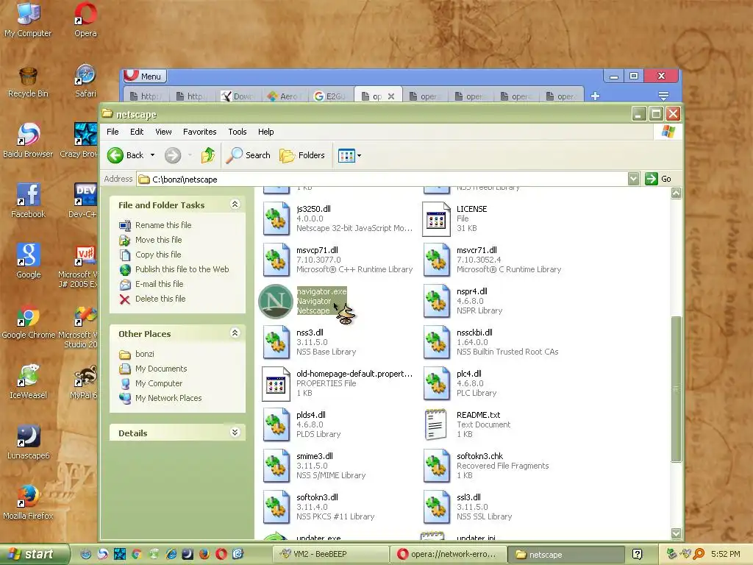Open My Documents in Other Places
The image size is (753, 565).
tap(161, 369)
